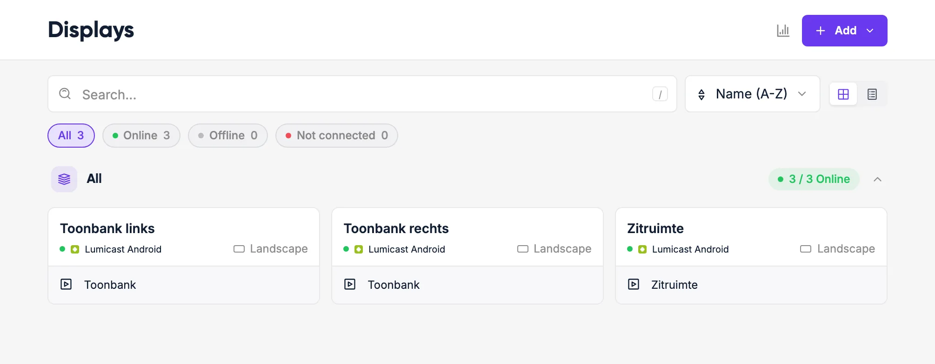Click the search magnifier icon
Viewport: 935px width, 364px height.
(x=65, y=94)
